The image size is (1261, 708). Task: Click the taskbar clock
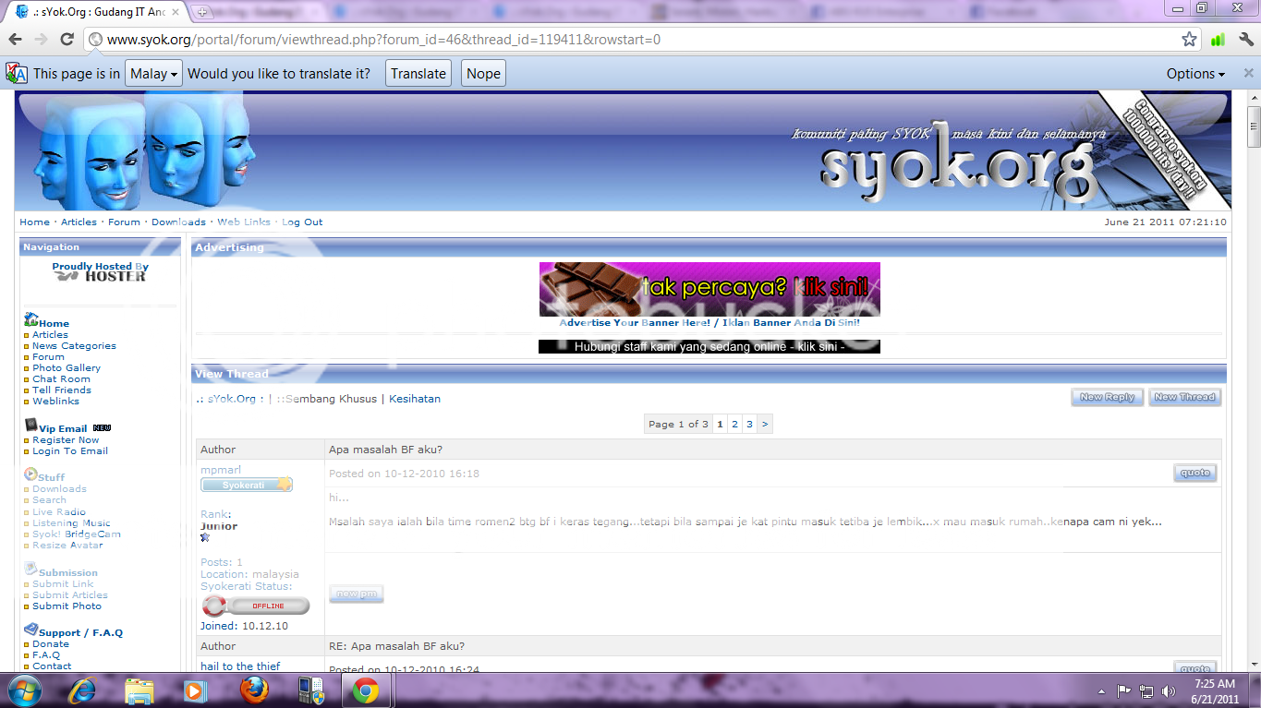[x=1213, y=691]
